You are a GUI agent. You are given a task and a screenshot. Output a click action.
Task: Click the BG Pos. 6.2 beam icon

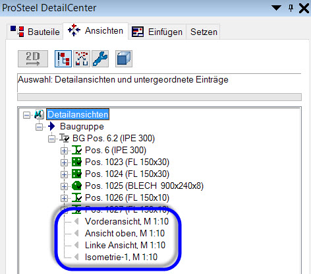click(x=64, y=139)
